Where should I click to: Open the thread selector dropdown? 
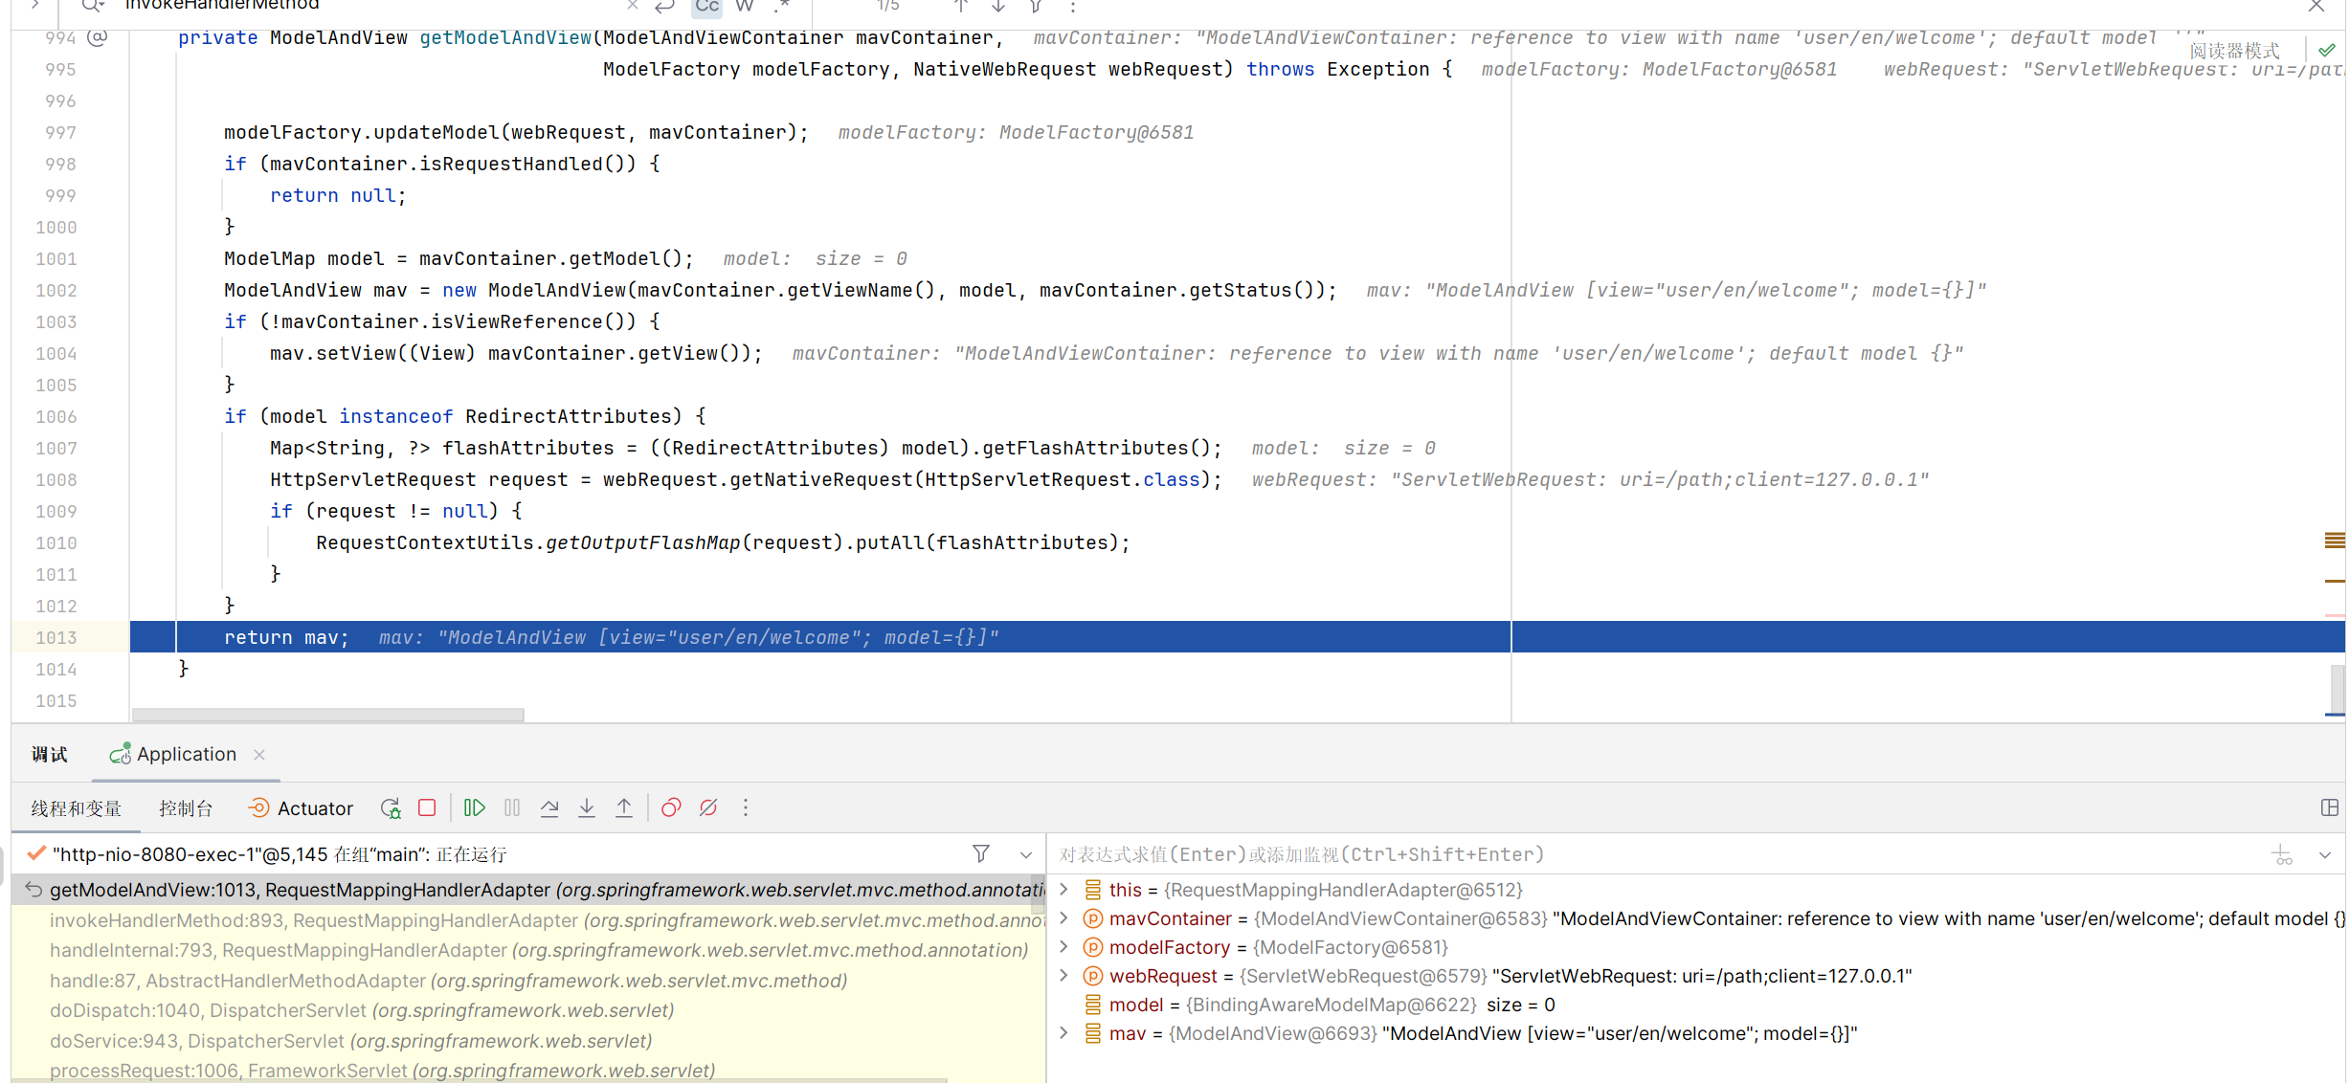pyautogui.click(x=1026, y=854)
